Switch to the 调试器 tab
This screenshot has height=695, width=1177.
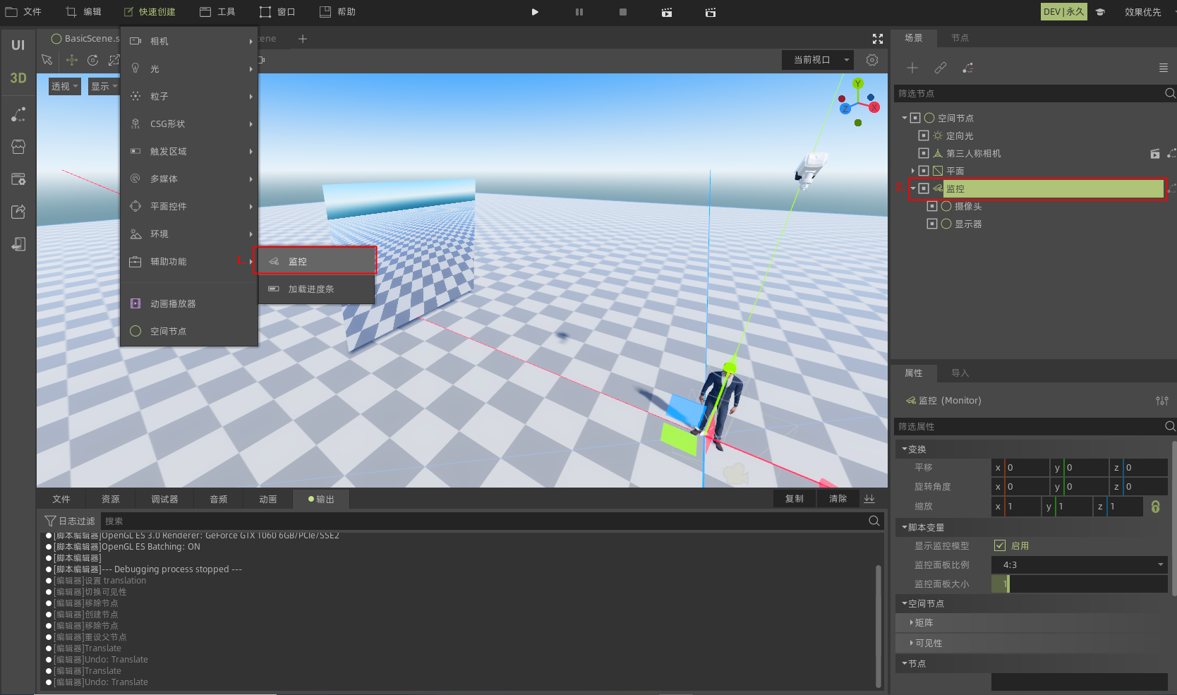(x=164, y=499)
